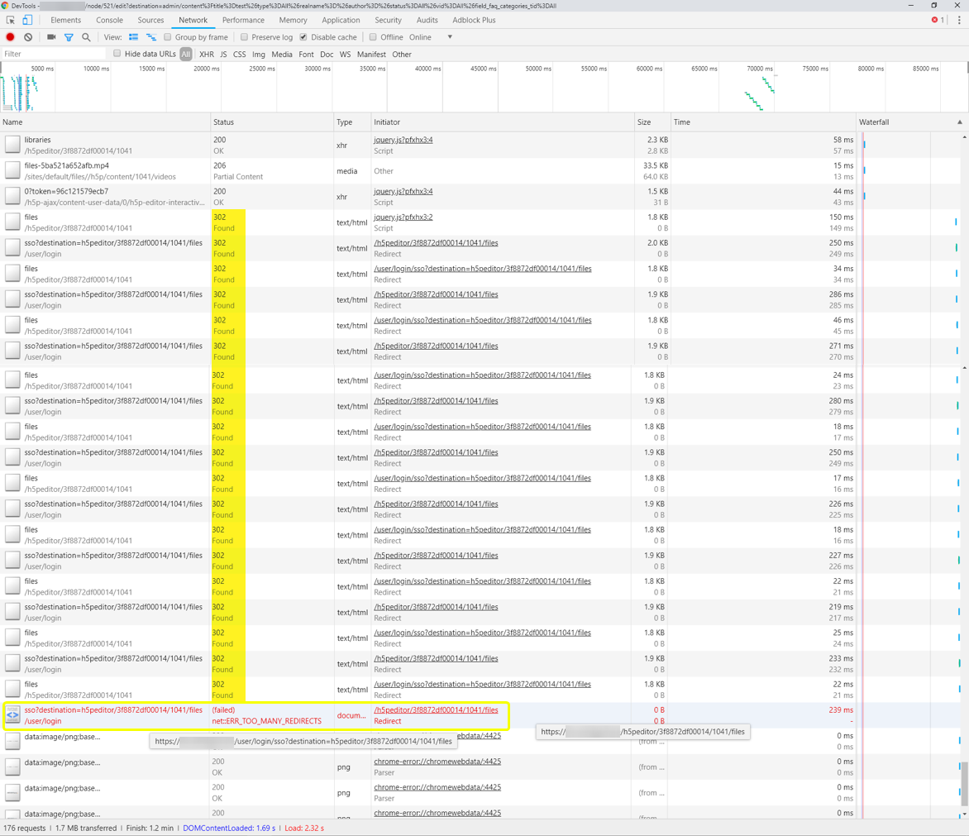Open the Audits tab
Image resolution: width=969 pixels, height=836 pixels.
click(x=427, y=21)
